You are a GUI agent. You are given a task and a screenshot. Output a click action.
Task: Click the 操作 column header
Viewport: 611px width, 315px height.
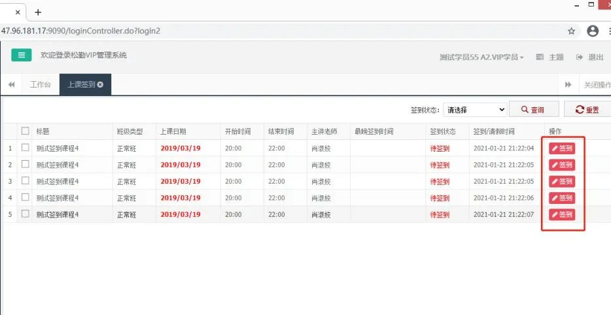pyautogui.click(x=555, y=131)
